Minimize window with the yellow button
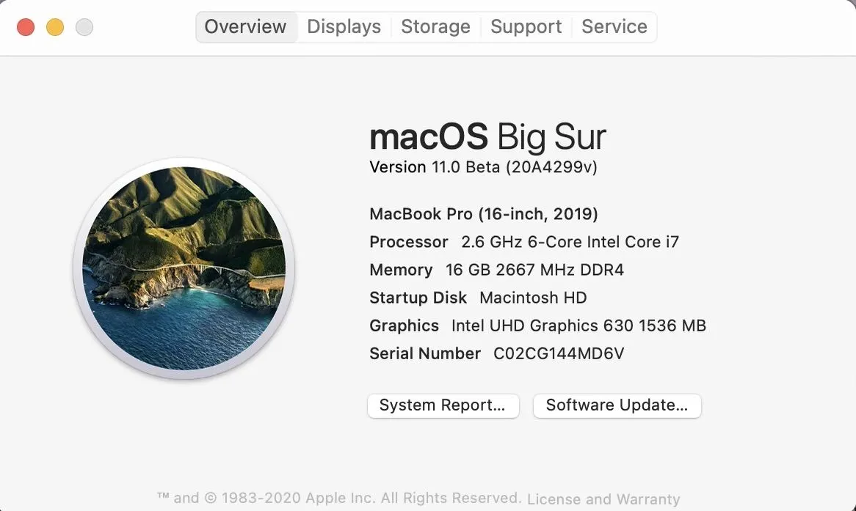856x511 pixels. [55, 28]
